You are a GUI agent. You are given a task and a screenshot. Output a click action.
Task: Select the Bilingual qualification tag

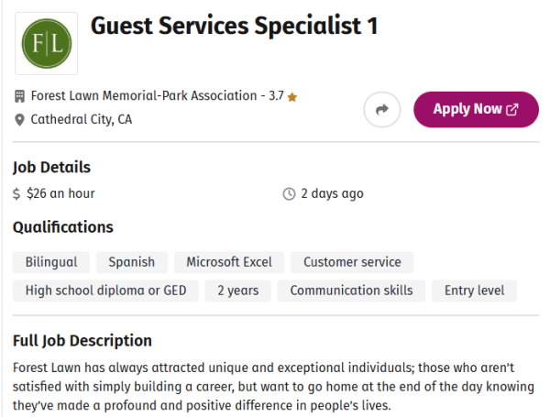click(x=51, y=262)
